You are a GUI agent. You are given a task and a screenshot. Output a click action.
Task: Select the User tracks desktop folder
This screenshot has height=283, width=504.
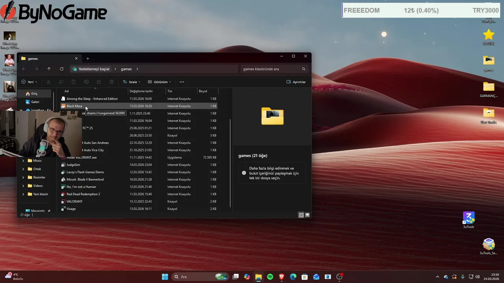tap(489, 116)
